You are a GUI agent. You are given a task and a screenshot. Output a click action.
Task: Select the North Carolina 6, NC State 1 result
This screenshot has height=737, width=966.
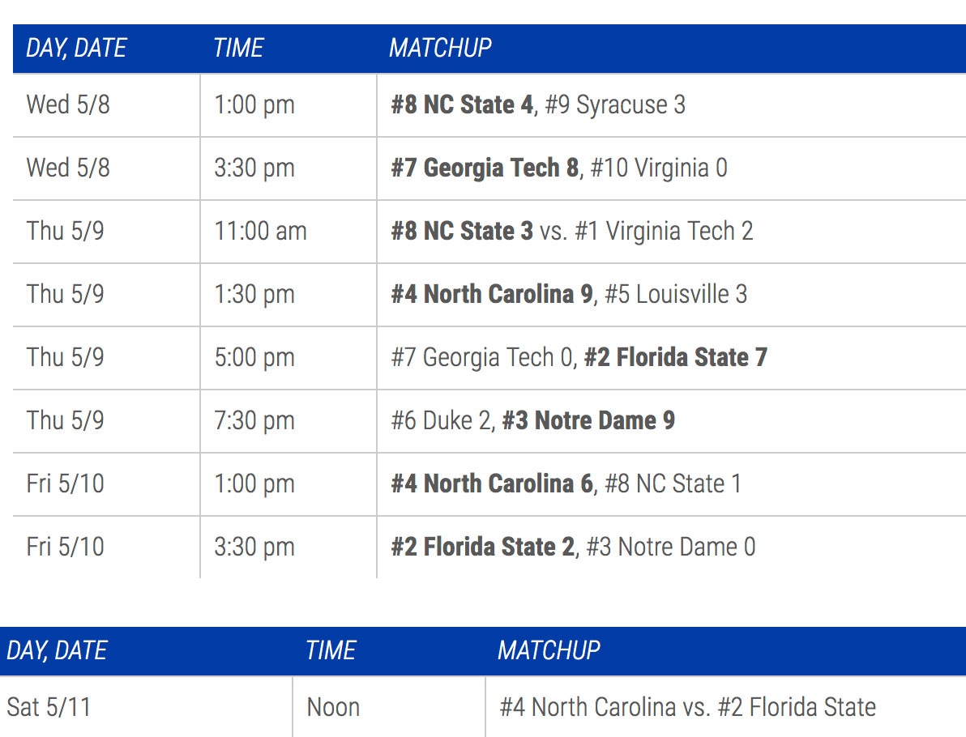[x=566, y=484]
